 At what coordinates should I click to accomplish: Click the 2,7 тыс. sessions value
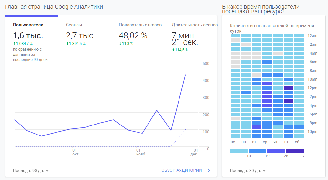(x=80, y=35)
